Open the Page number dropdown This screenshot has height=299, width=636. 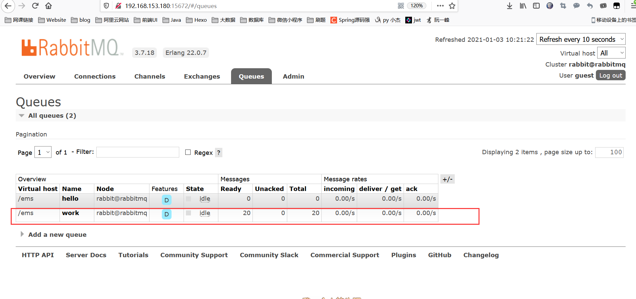coord(43,153)
